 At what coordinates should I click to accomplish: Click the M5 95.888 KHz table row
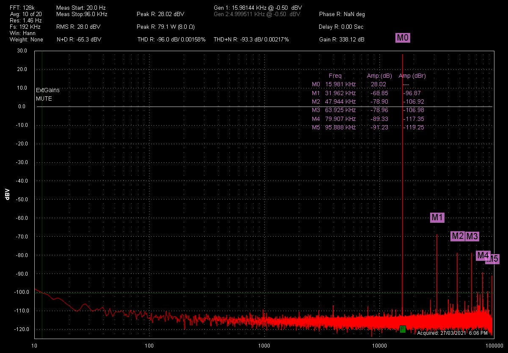(x=368, y=127)
